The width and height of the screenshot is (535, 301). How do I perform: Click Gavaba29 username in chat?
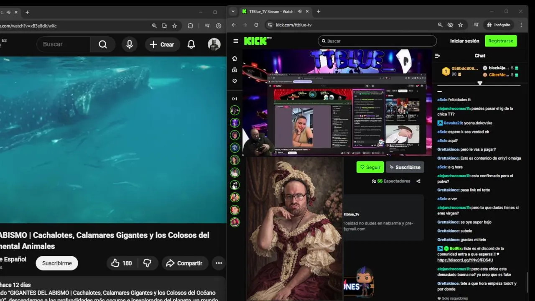[453, 123]
